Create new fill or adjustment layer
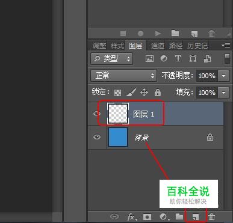The width and height of the screenshot is (233, 223). tap(164, 216)
